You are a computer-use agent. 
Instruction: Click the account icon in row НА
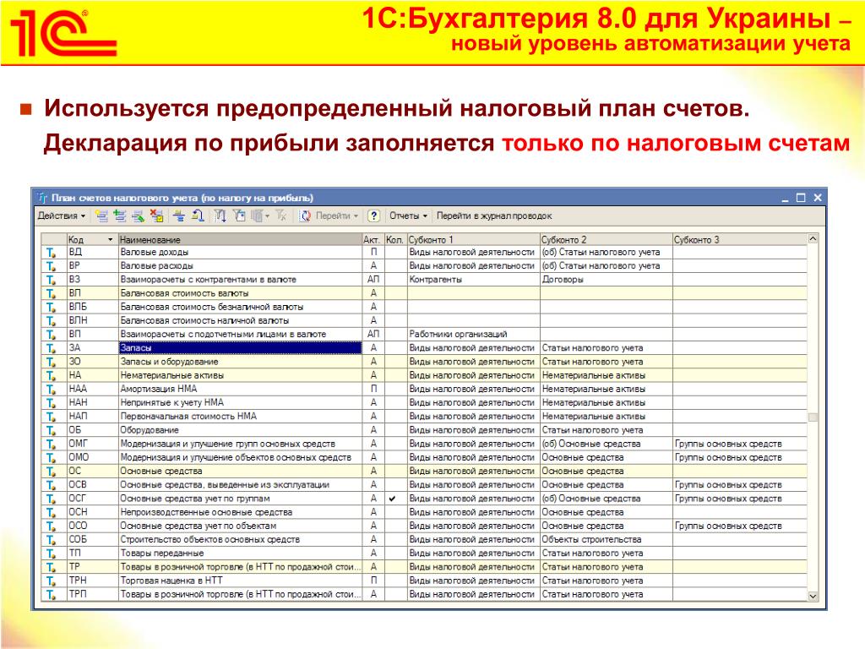(x=51, y=376)
